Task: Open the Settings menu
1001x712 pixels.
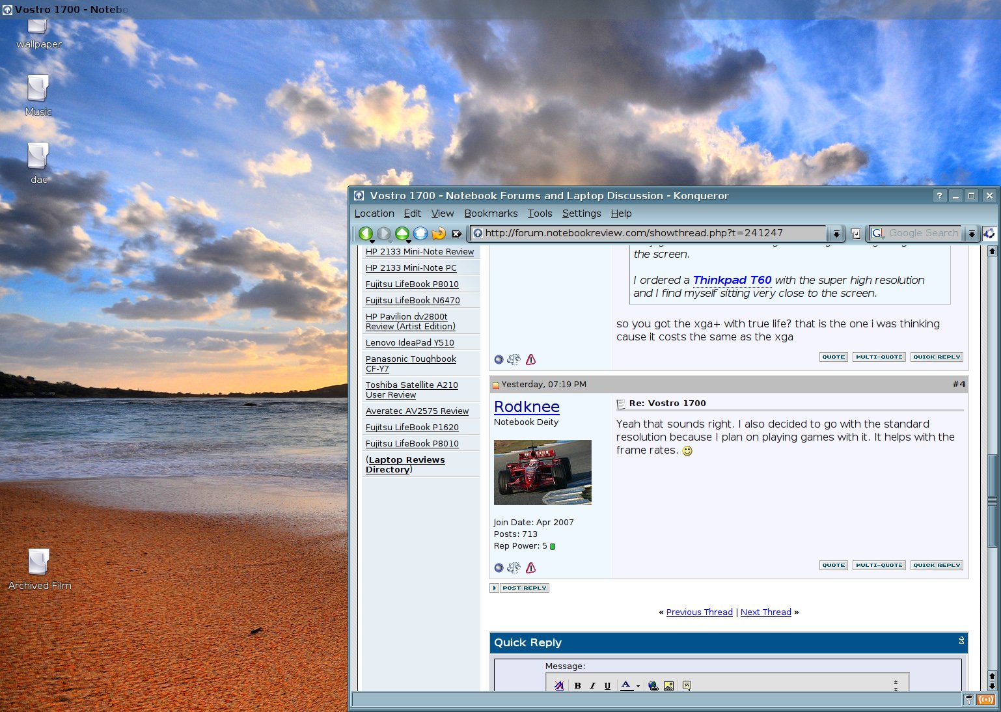Action: pyautogui.click(x=581, y=213)
